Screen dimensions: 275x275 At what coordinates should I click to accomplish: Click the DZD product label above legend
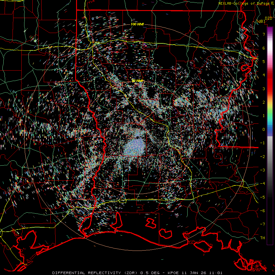pos(269,18)
